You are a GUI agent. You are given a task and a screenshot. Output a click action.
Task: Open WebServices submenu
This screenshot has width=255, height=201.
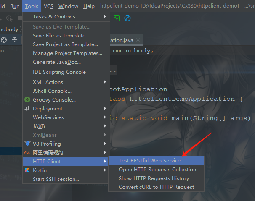(66, 117)
